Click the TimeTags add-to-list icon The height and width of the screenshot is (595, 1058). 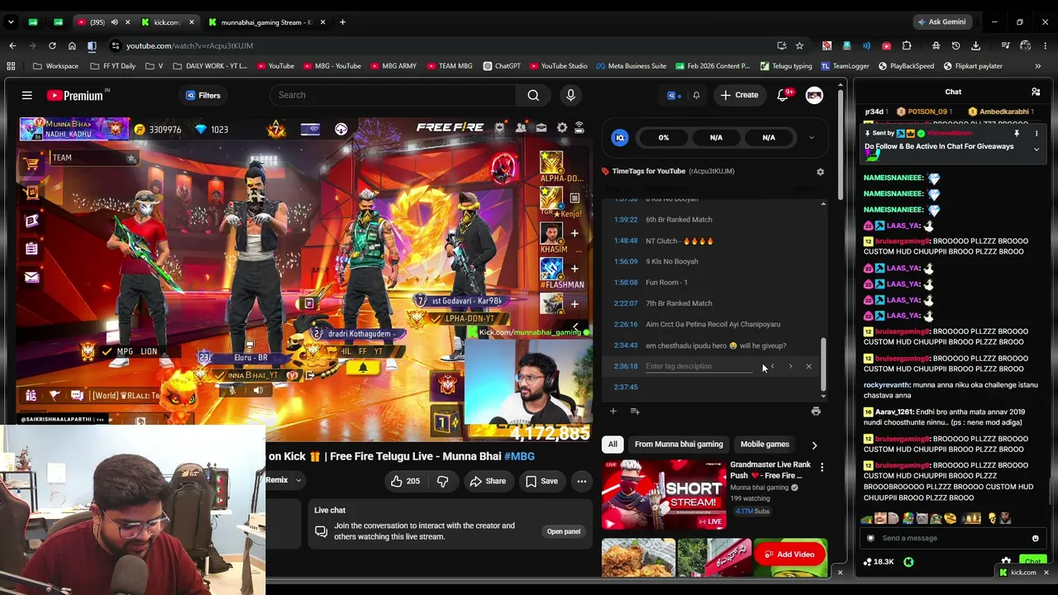coord(635,411)
